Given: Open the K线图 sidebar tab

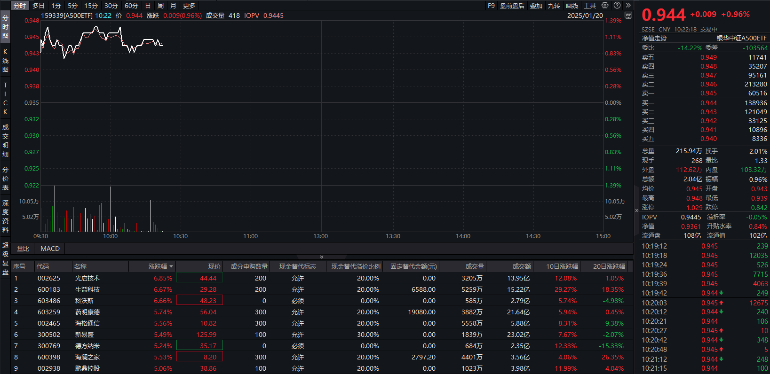Looking at the screenshot, I should [x=5, y=61].
